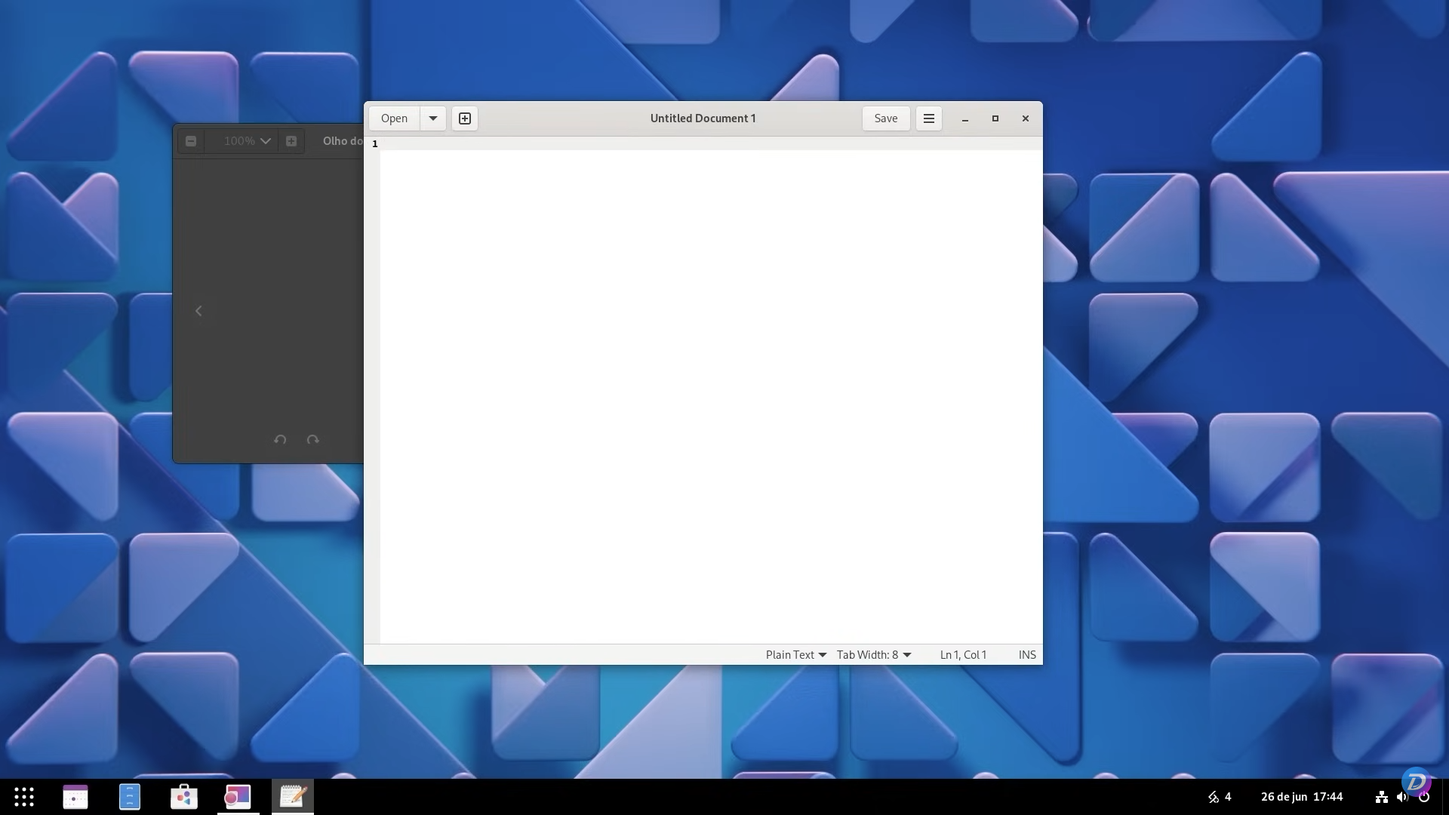Viewport: 1449px width, 815px height.
Task: Toggle the network status icon in the tray
Action: click(1381, 796)
